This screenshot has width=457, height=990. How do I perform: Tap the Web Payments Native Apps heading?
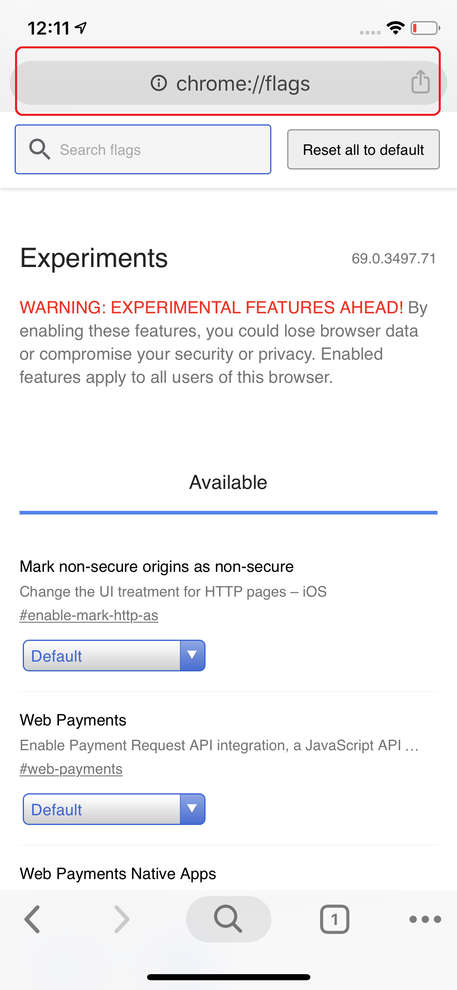click(x=118, y=873)
